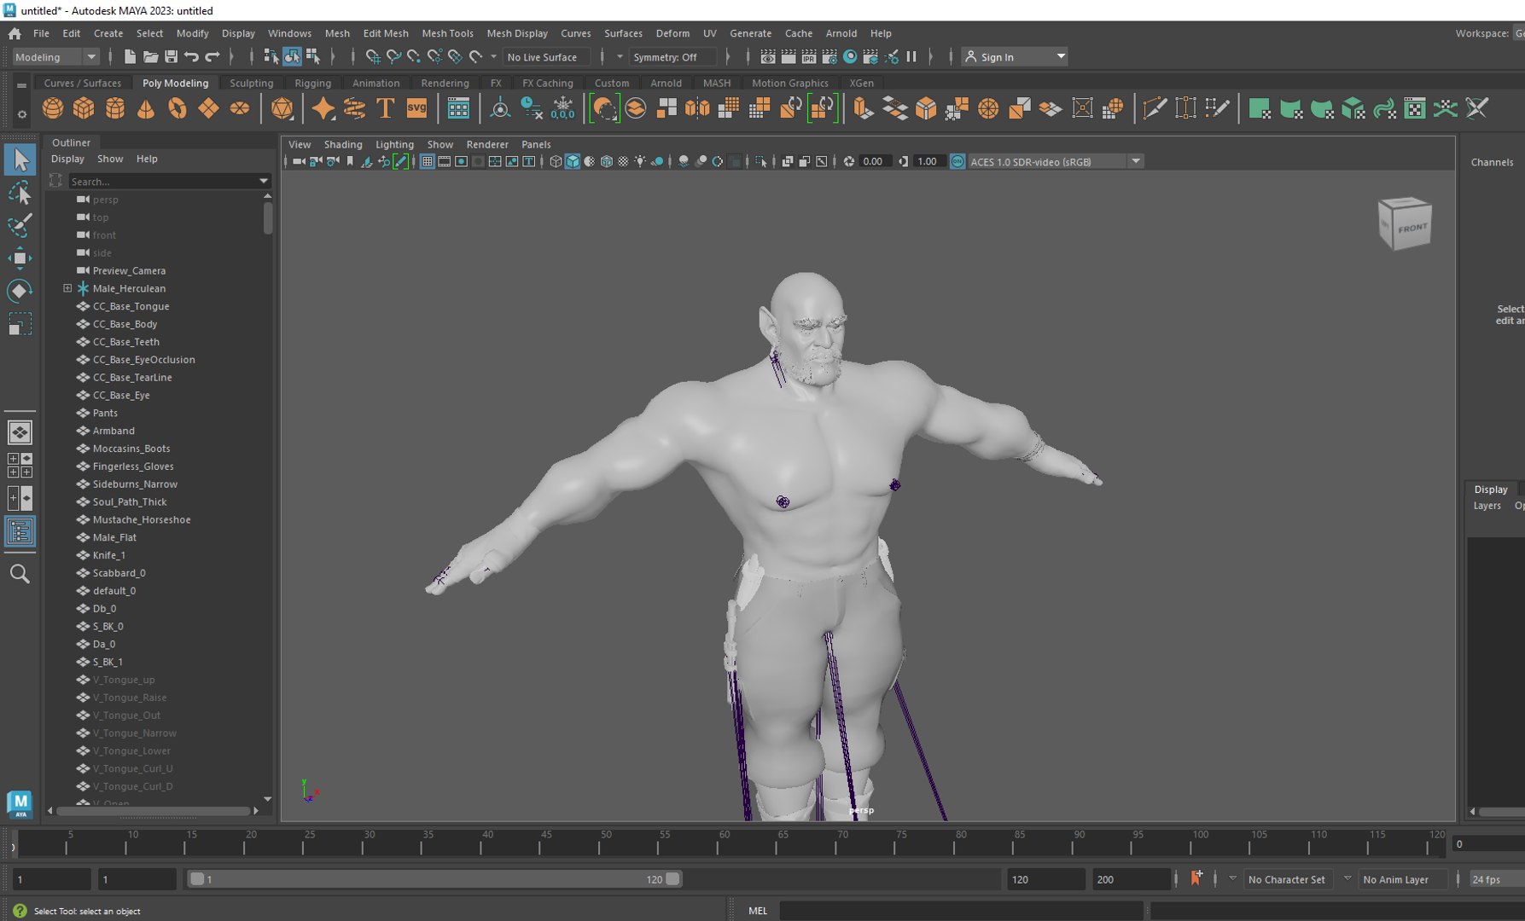Toggle viewport grid display
The image size is (1525, 921).
[427, 161]
